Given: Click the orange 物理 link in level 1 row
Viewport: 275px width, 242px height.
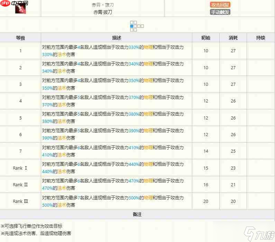Looking at the screenshot, I should coord(148,47).
